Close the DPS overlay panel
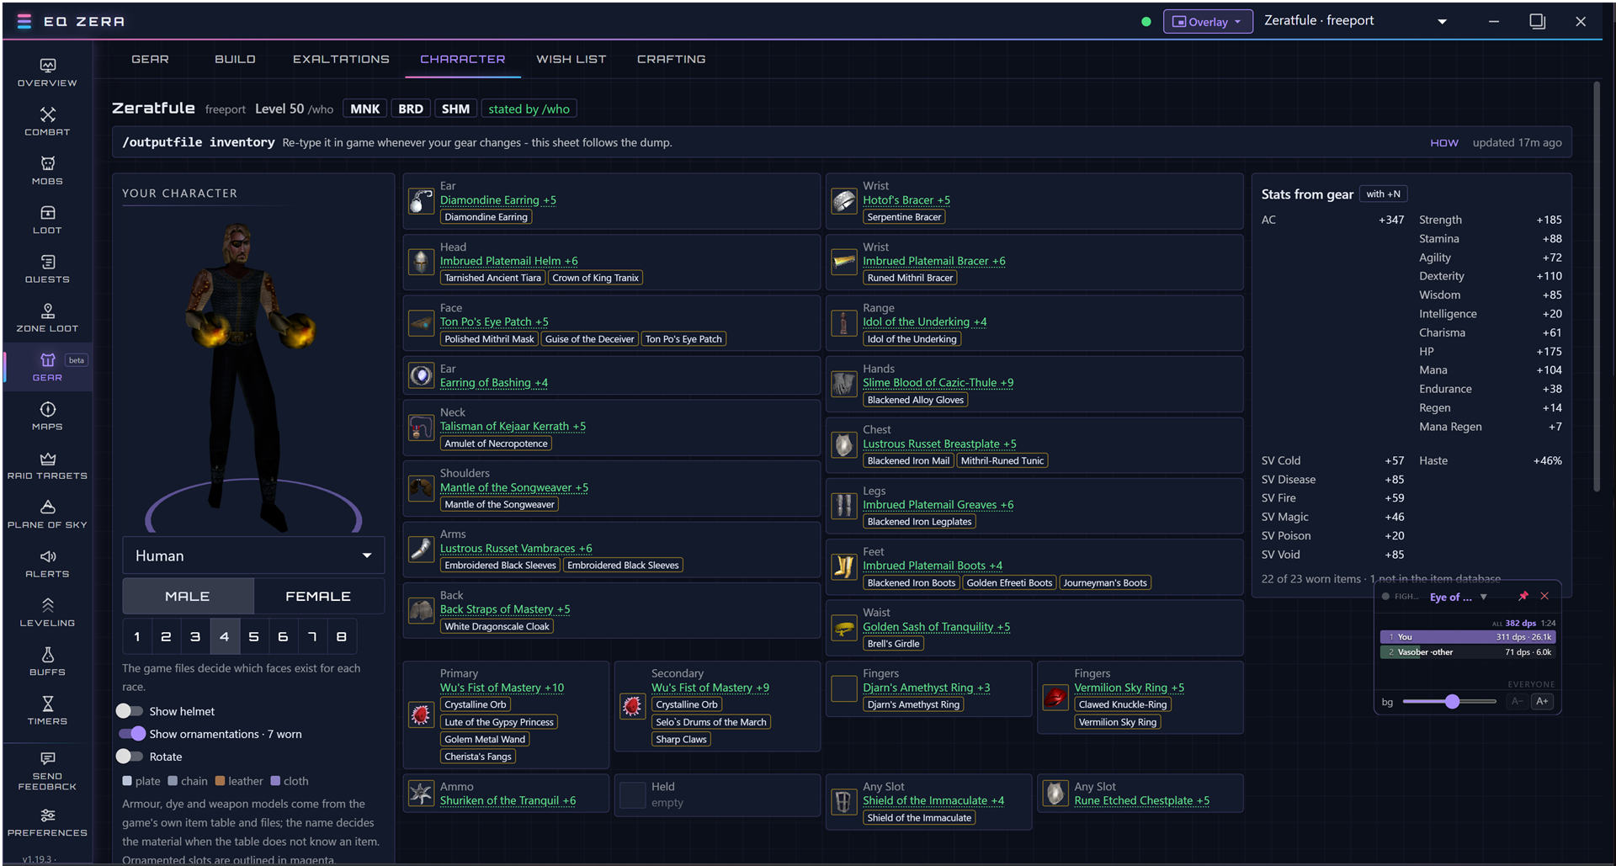This screenshot has height=866, width=1616. pyautogui.click(x=1544, y=596)
